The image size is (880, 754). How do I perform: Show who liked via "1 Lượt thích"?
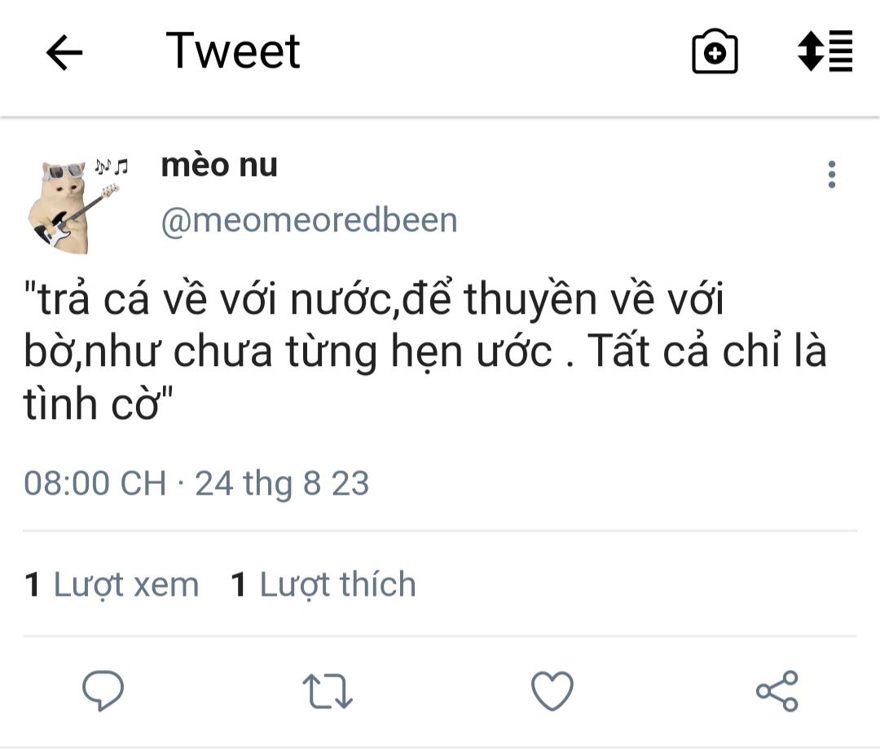[x=323, y=584]
